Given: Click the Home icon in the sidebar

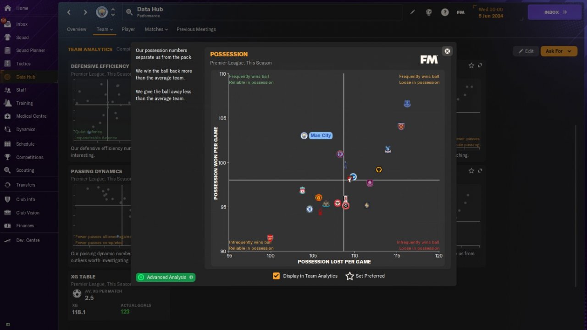Looking at the screenshot, I should 7,8.
